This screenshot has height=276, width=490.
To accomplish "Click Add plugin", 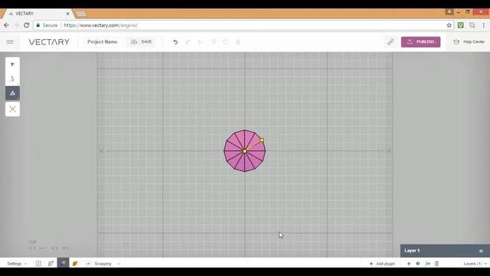I will [382, 264].
